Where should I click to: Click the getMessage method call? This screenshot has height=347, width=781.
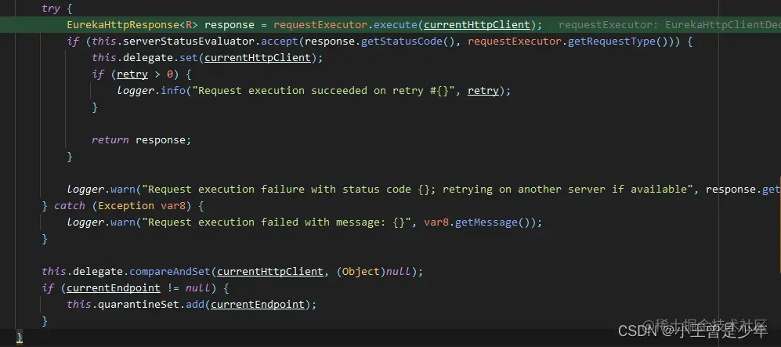(x=486, y=222)
